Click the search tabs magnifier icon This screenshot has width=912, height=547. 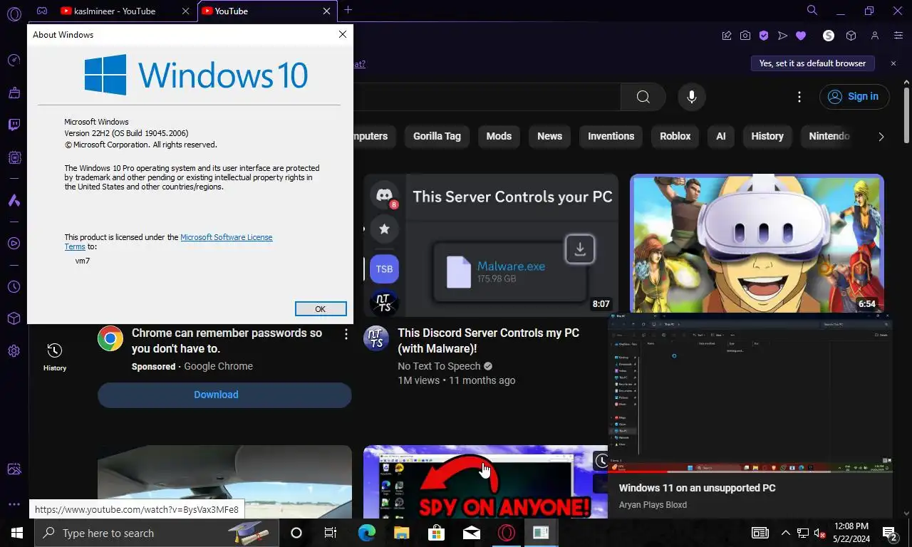click(x=812, y=10)
